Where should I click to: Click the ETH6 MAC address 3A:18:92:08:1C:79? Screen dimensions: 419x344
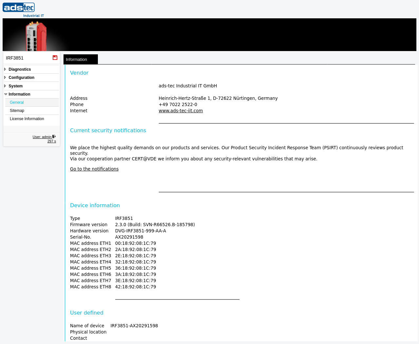(136, 274)
